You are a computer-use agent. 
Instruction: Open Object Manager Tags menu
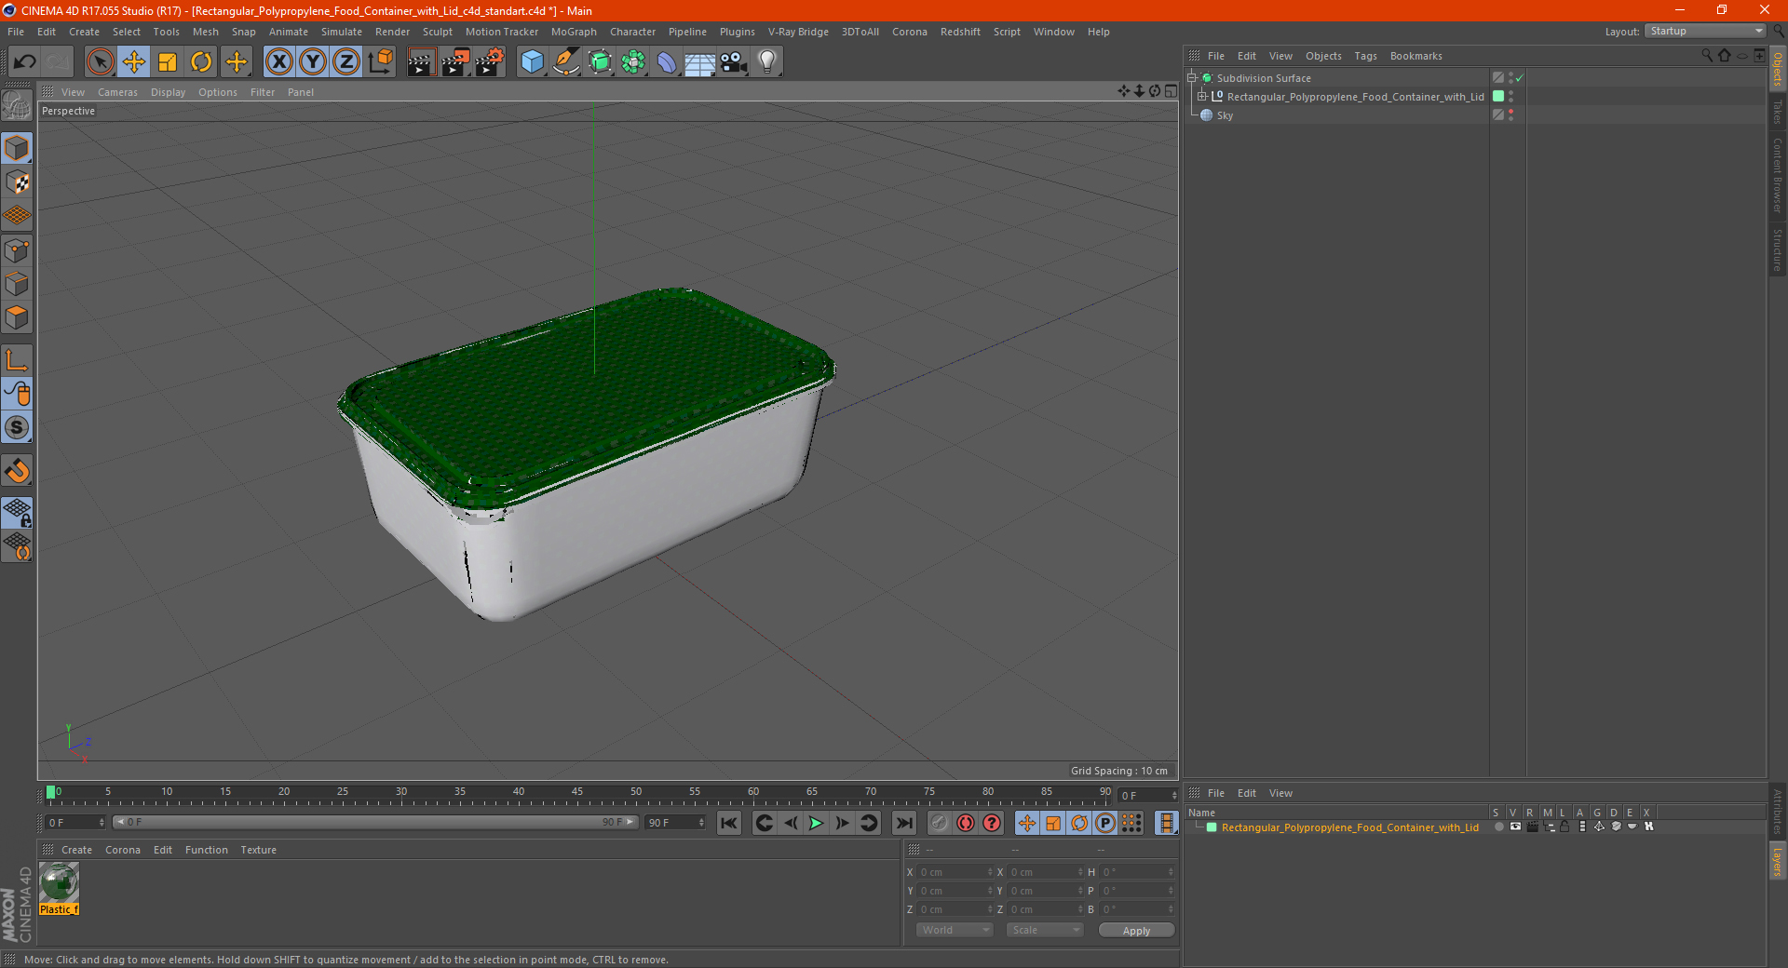1365,56
